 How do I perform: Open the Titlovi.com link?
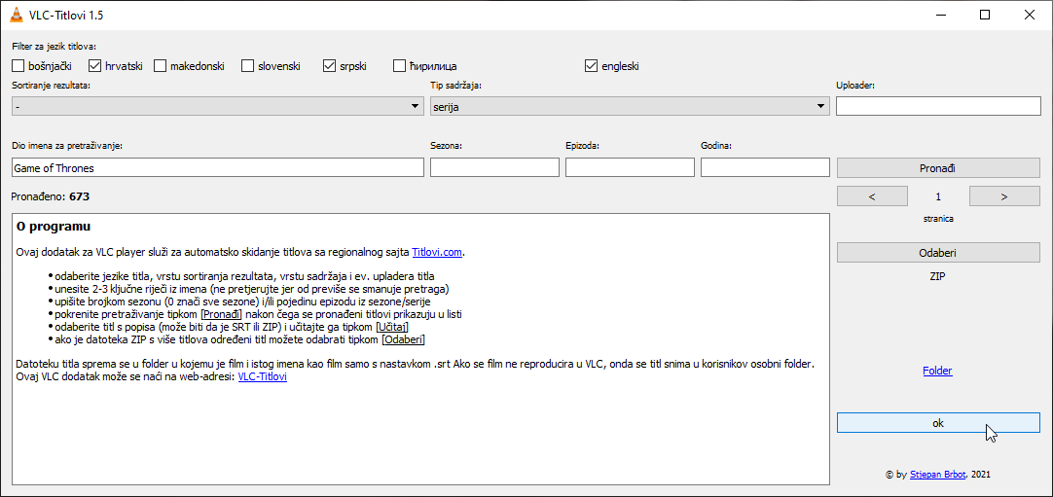(x=437, y=252)
